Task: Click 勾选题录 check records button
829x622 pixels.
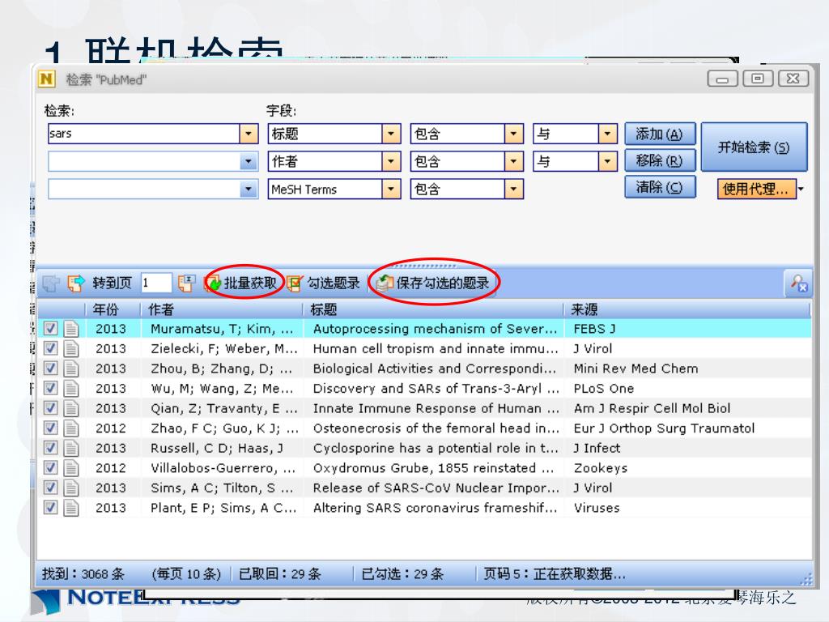Action: pyautogui.click(x=324, y=283)
